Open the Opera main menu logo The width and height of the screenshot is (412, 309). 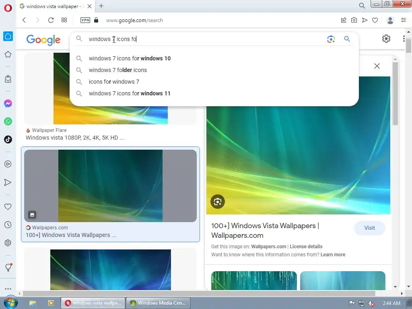[x=8, y=8]
